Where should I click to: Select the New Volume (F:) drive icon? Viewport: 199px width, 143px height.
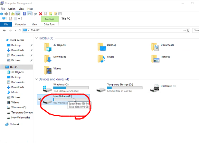[x=47, y=101]
